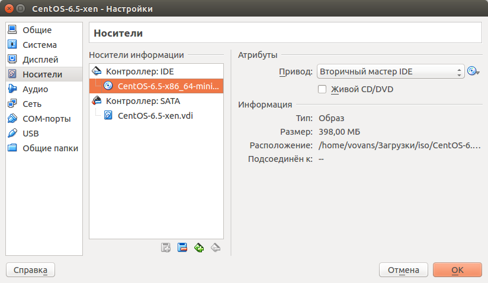Click the SATA controller icon in tree
488x283 pixels.
97,100
